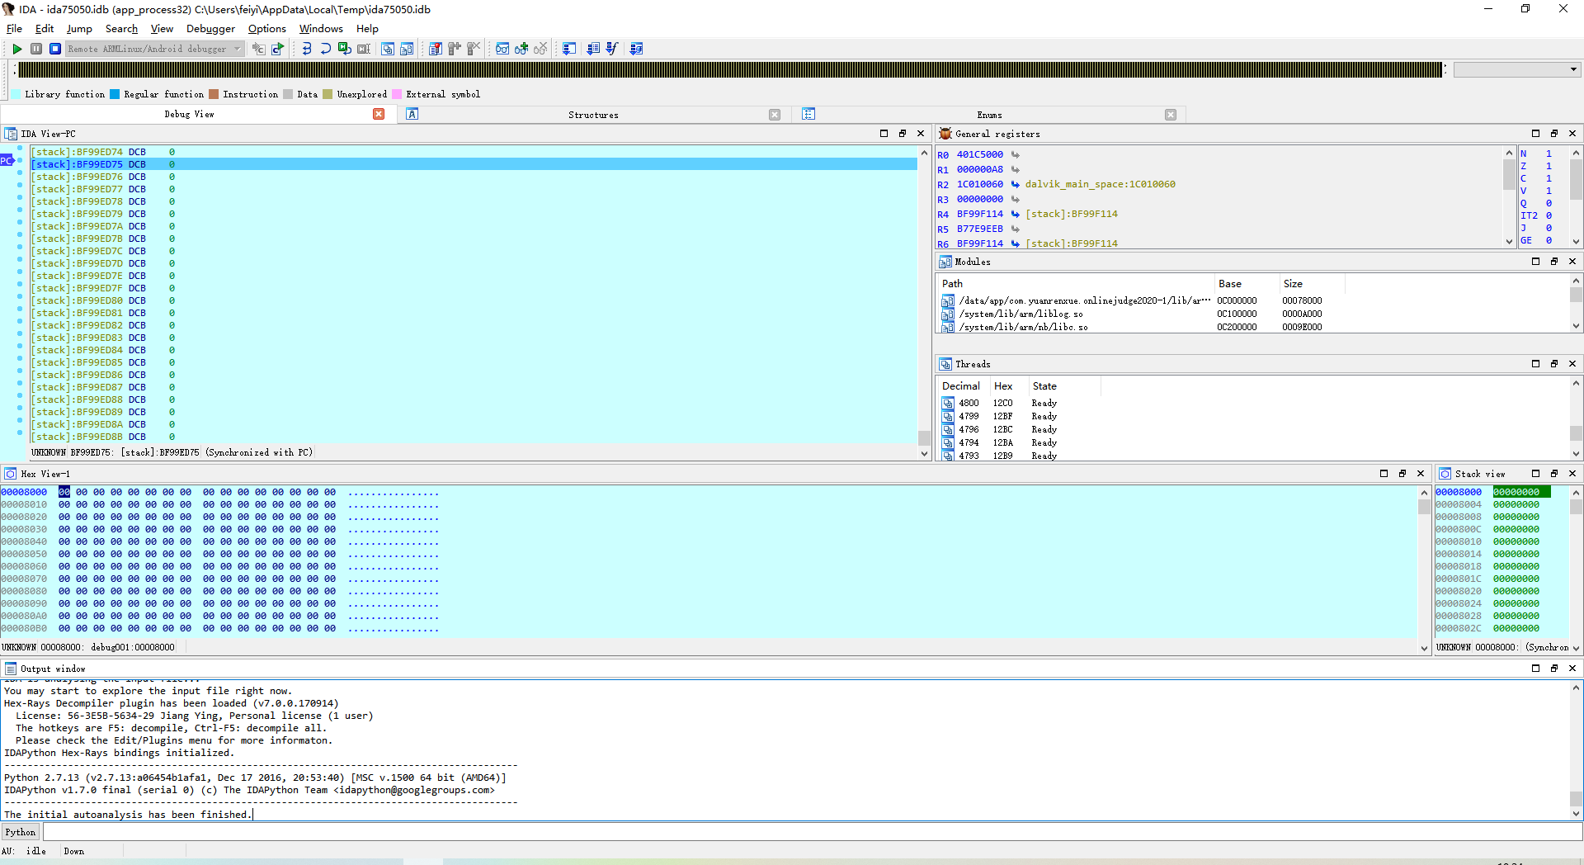Click the instruction tracing toolbar icon
1584x865 pixels.
click(593, 49)
